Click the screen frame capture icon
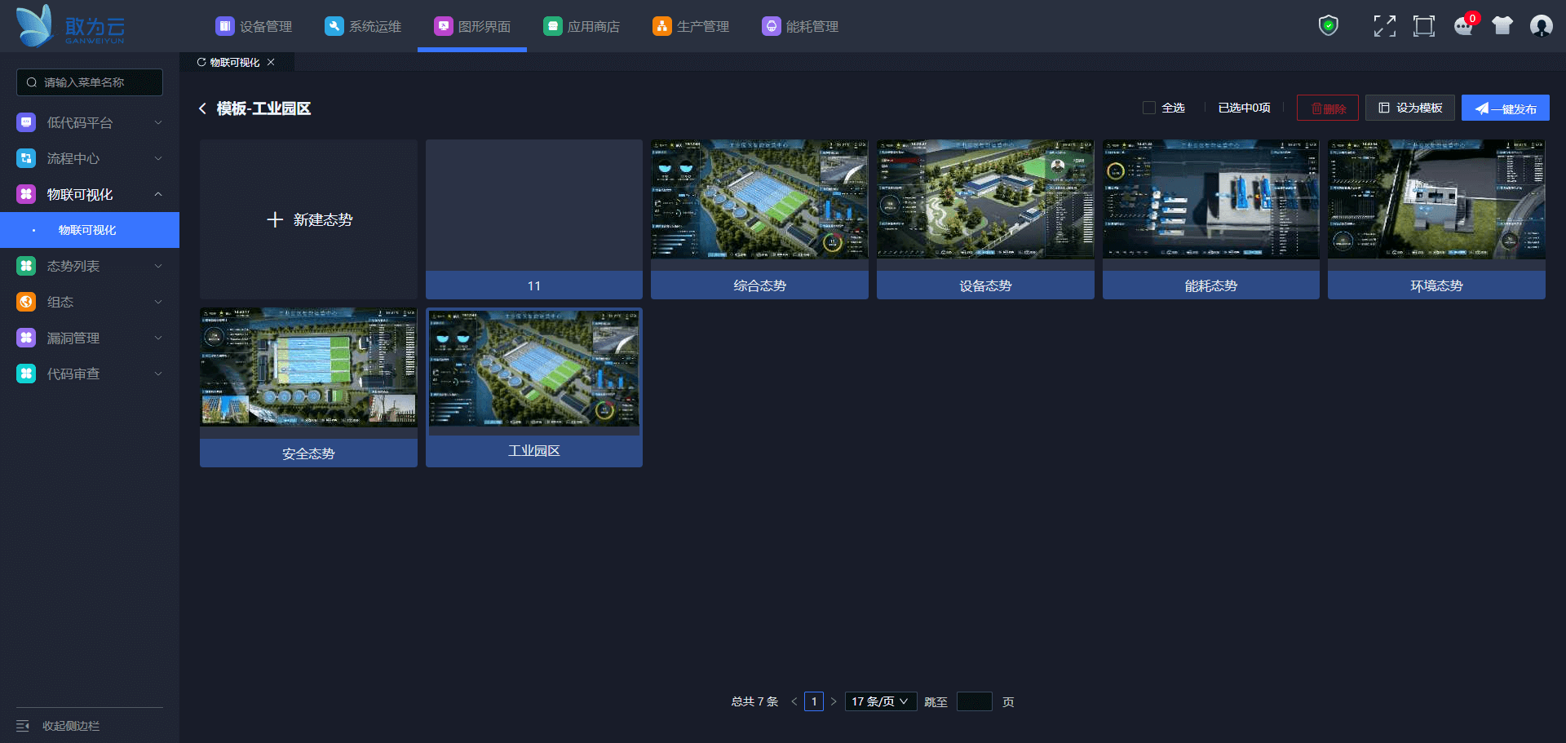 click(x=1424, y=26)
